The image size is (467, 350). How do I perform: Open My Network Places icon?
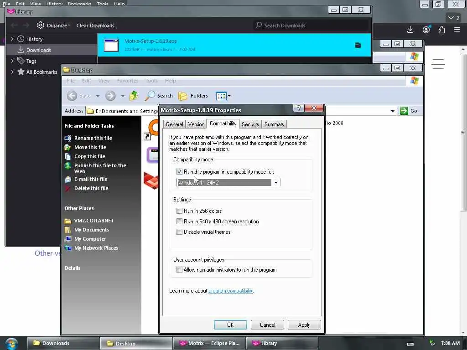68,248
